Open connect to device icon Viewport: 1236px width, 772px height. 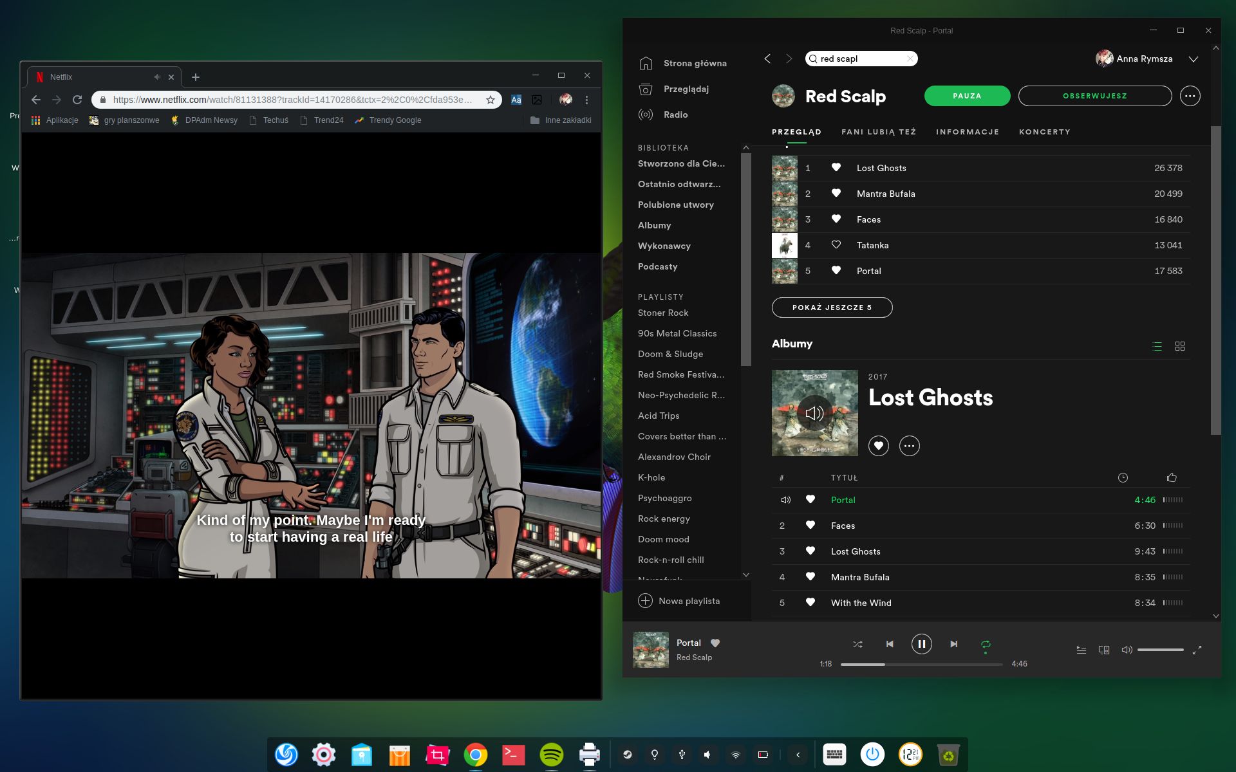coord(1104,650)
